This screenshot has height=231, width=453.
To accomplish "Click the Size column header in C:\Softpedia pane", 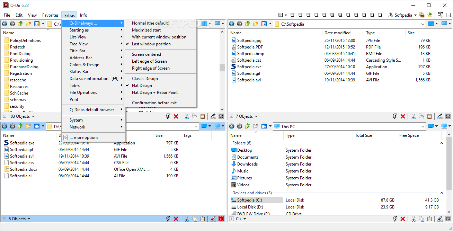I will tap(419, 33).
